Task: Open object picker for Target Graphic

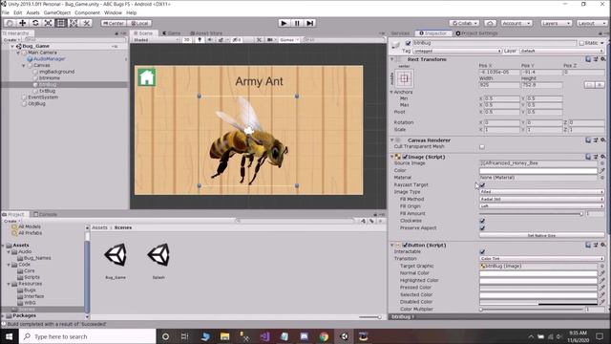Action: tap(602, 266)
